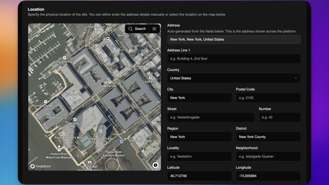329x185 pixels.
Task: Click the map information icon
Action: tap(156, 165)
